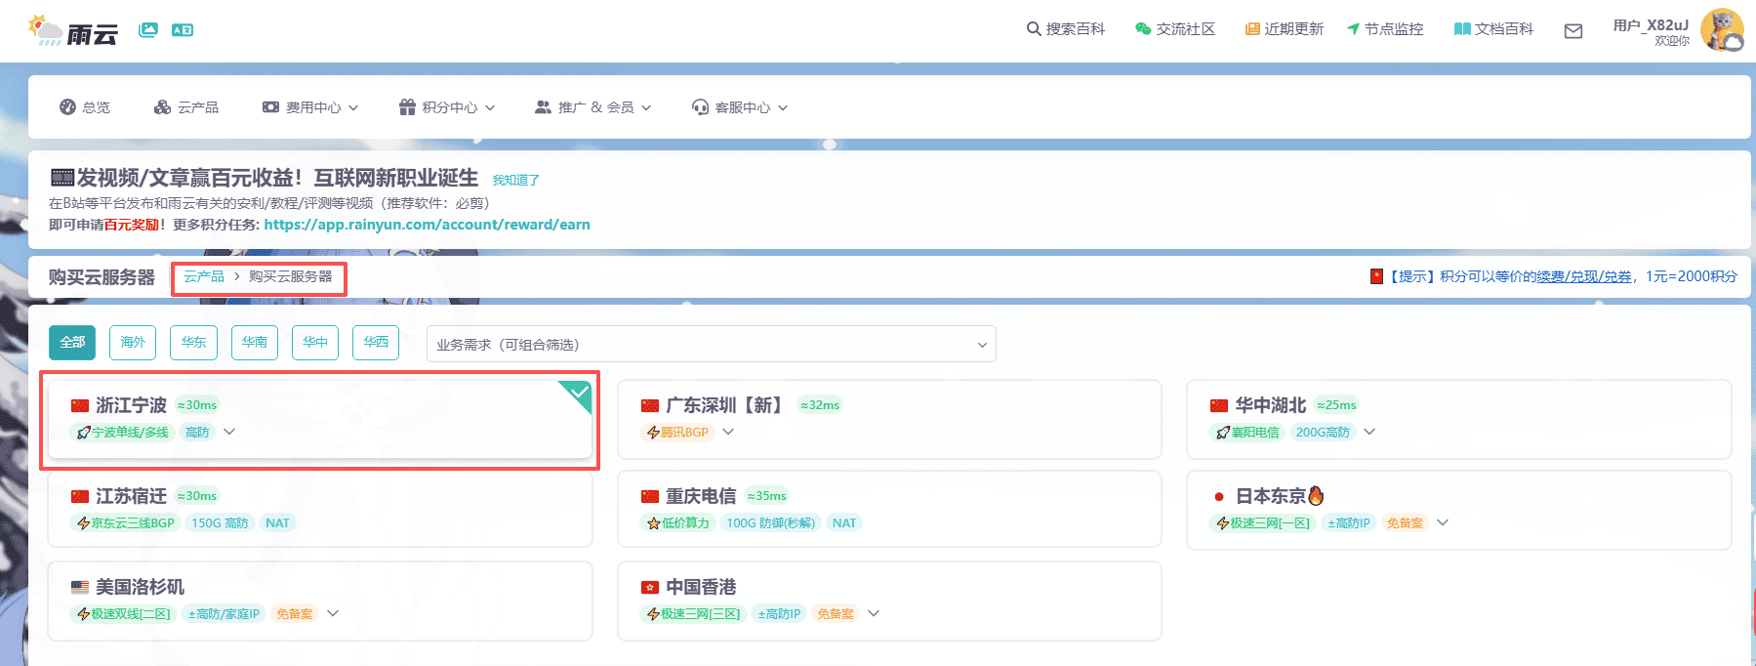Open the 云产品 menu item
Image resolution: width=1756 pixels, height=666 pixels.
point(186,107)
